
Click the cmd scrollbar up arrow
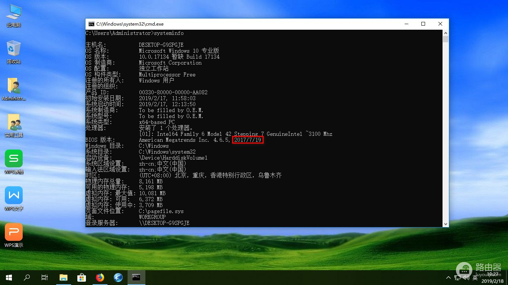[446, 33]
